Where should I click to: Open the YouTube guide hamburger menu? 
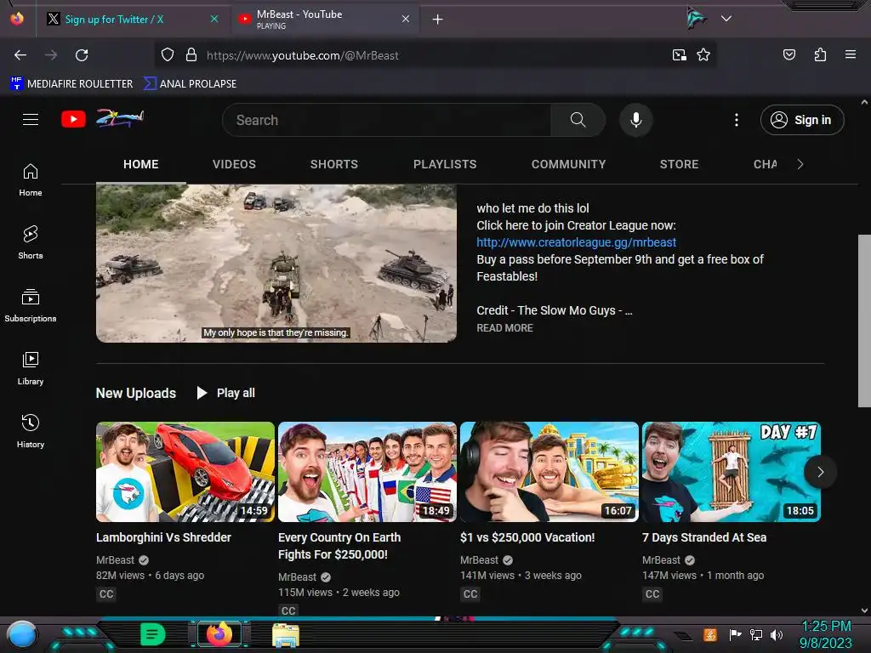click(31, 119)
